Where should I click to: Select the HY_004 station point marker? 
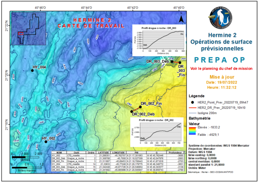click(x=33, y=70)
